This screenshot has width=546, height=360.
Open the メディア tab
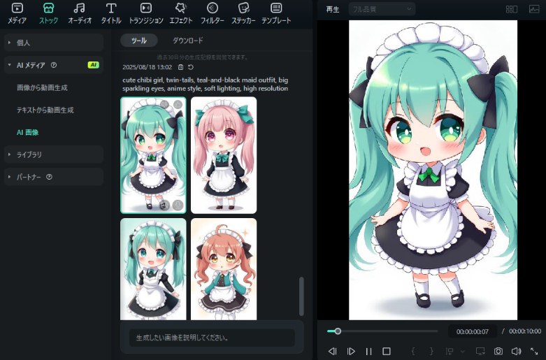point(17,13)
